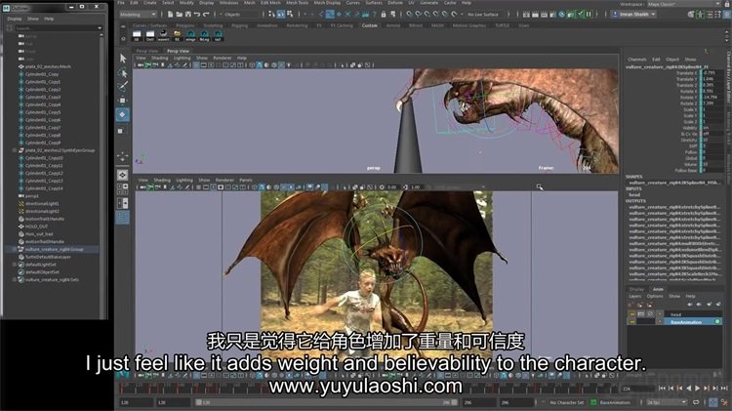Open Layers menu in layer editor
The height and width of the screenshot is (411, 732).
coord(635,296)
